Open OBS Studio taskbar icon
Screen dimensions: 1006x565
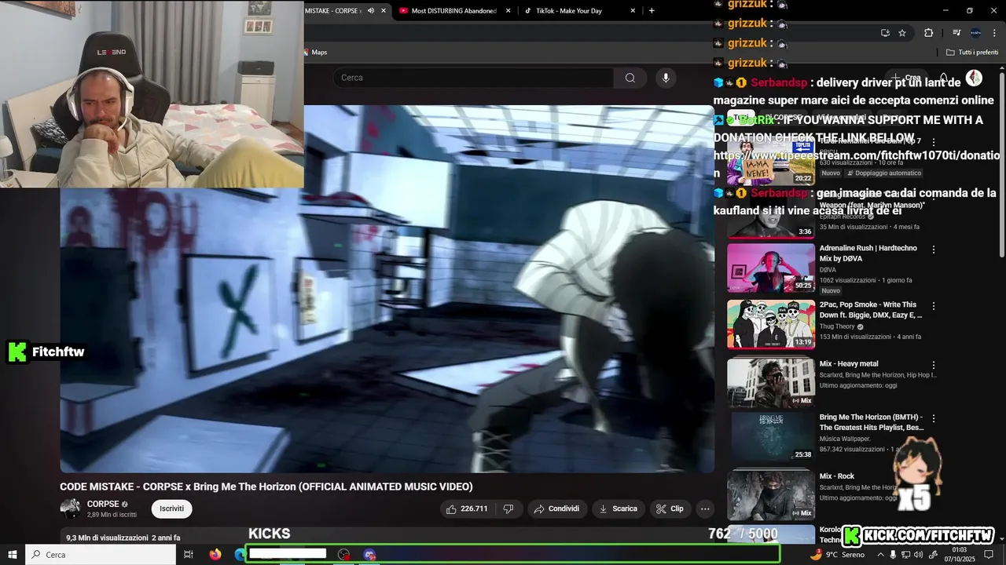tap(343, 555)
